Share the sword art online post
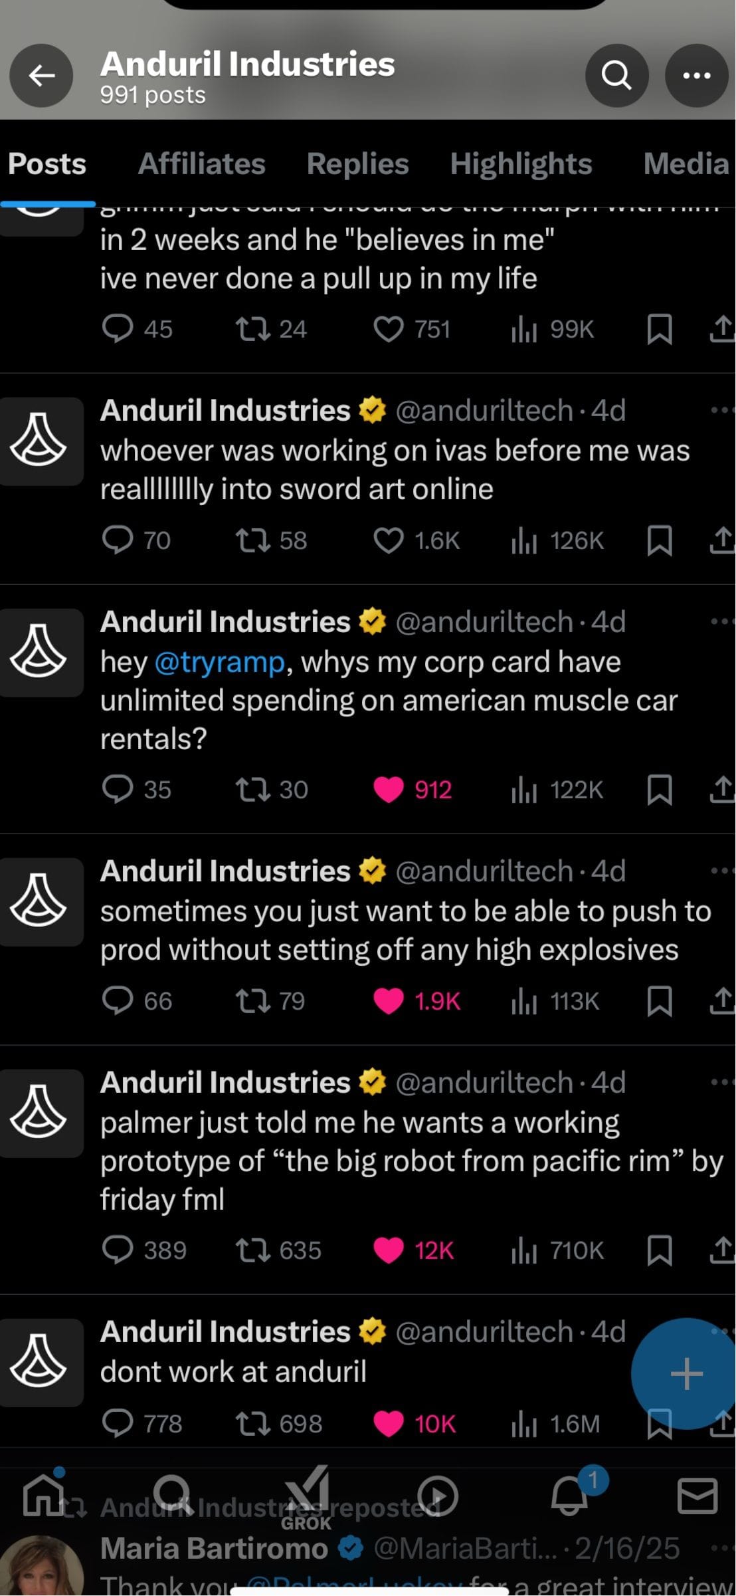 point(722,540)
